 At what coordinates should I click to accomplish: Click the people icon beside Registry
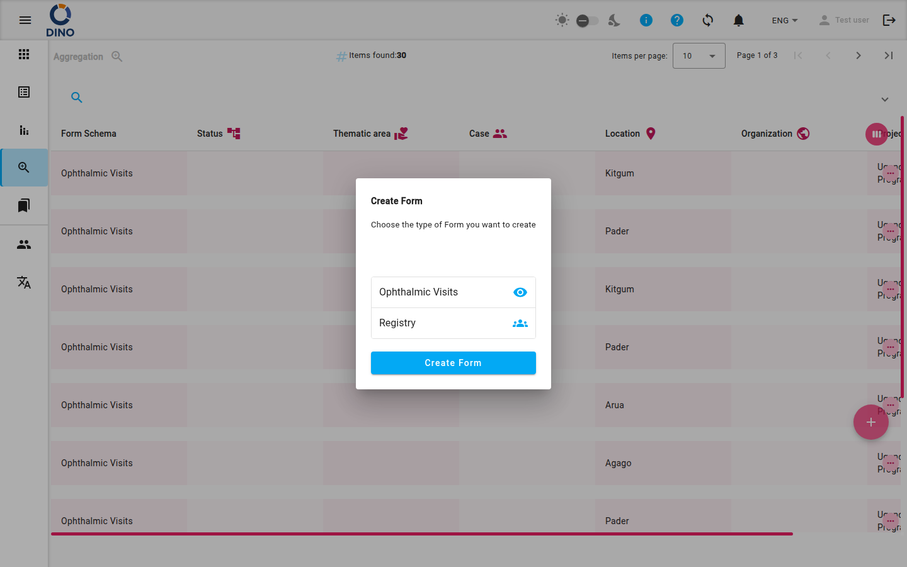click(x=520, y=323)
